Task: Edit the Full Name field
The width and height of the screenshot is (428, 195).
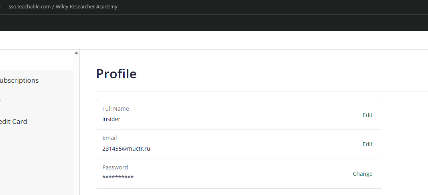Action: [x=367, y=115]
